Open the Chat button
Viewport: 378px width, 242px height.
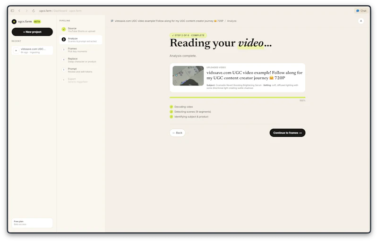[x=361, y=10]
